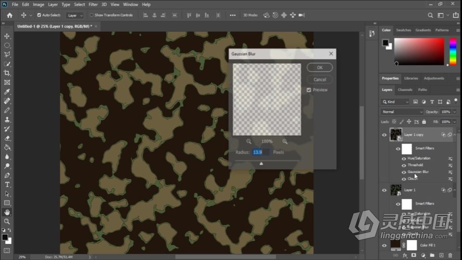Open the File menu
462x260 pixels.
point(15,4)
